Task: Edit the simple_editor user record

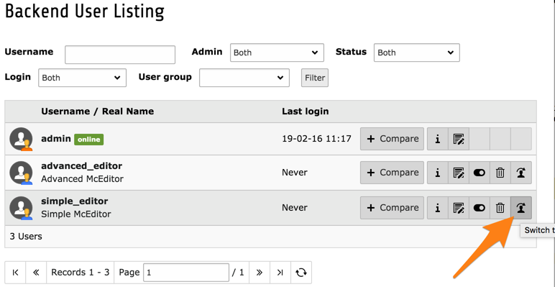Action: click(459, 208)
